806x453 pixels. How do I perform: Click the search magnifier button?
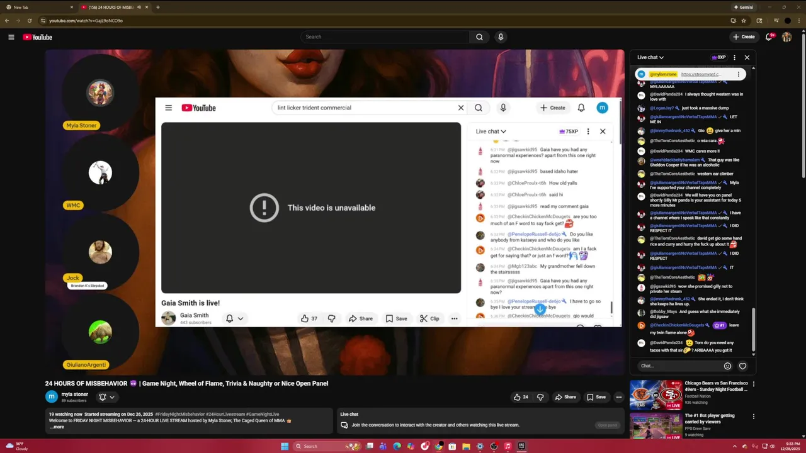(479, 37)
